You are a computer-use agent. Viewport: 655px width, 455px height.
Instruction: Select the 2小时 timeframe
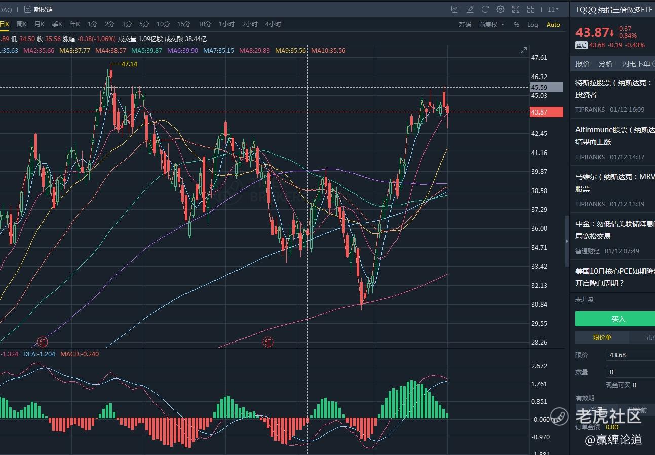click(250, 24)
